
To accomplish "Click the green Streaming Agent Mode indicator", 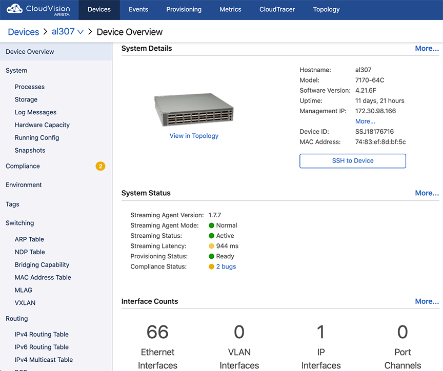I will click(x=211, y=225).
